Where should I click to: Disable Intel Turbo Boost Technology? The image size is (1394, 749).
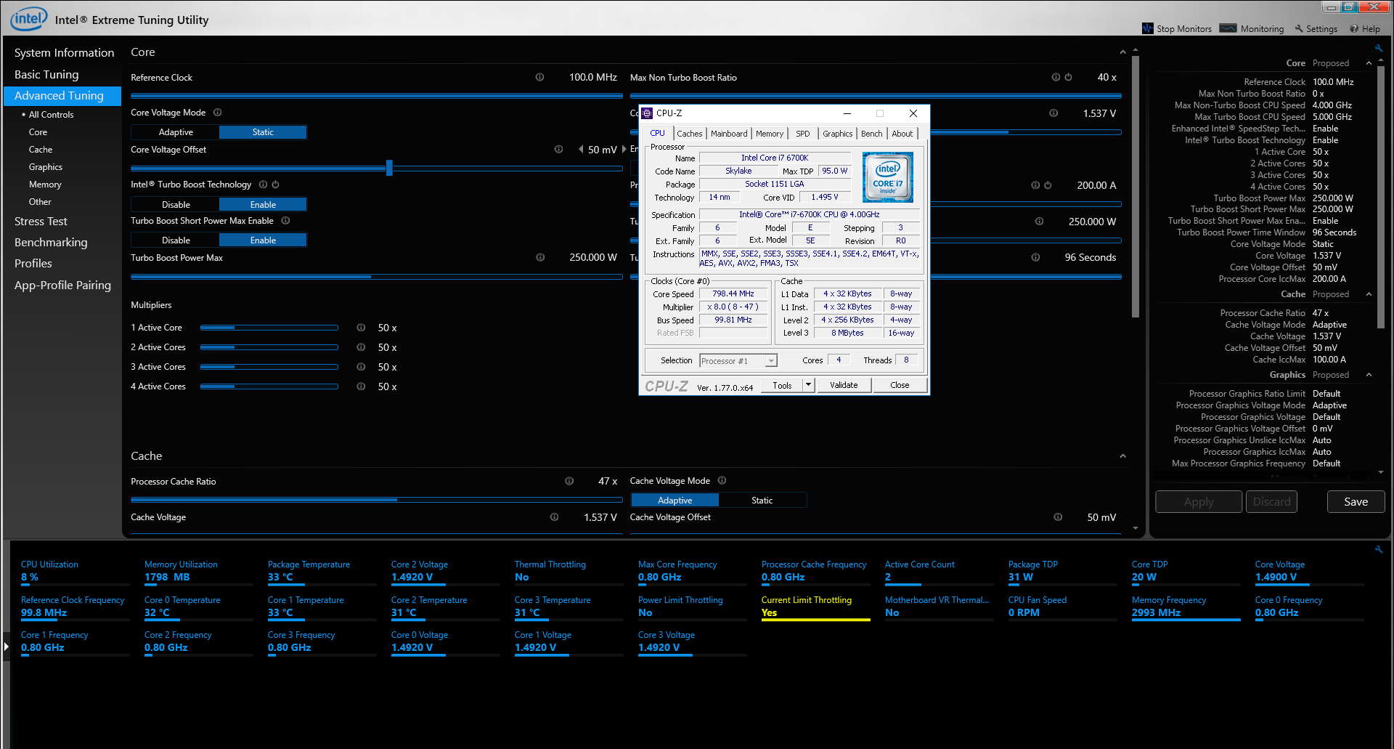176,205
